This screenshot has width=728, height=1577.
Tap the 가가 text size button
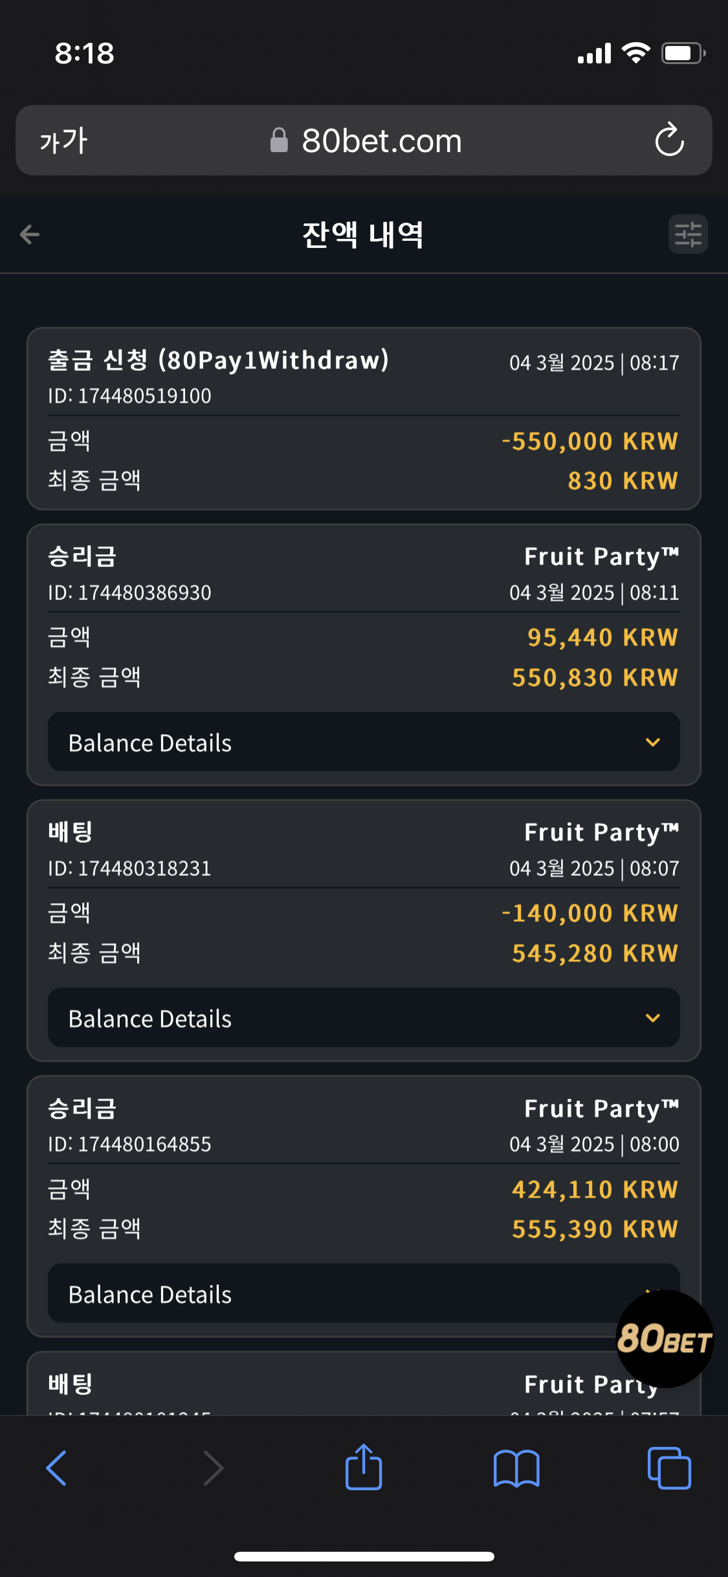tap(63, 140)
